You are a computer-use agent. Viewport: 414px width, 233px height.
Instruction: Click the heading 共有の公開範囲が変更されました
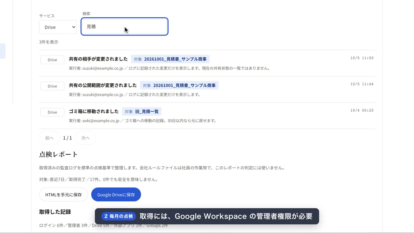point(103,85)
